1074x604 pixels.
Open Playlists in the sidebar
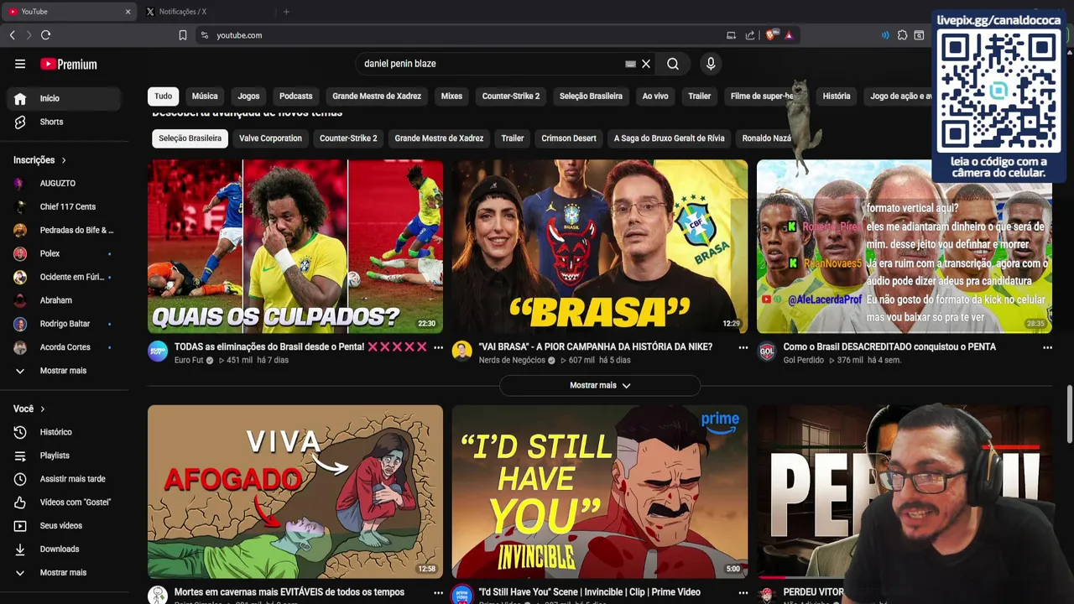coord(64,456)
